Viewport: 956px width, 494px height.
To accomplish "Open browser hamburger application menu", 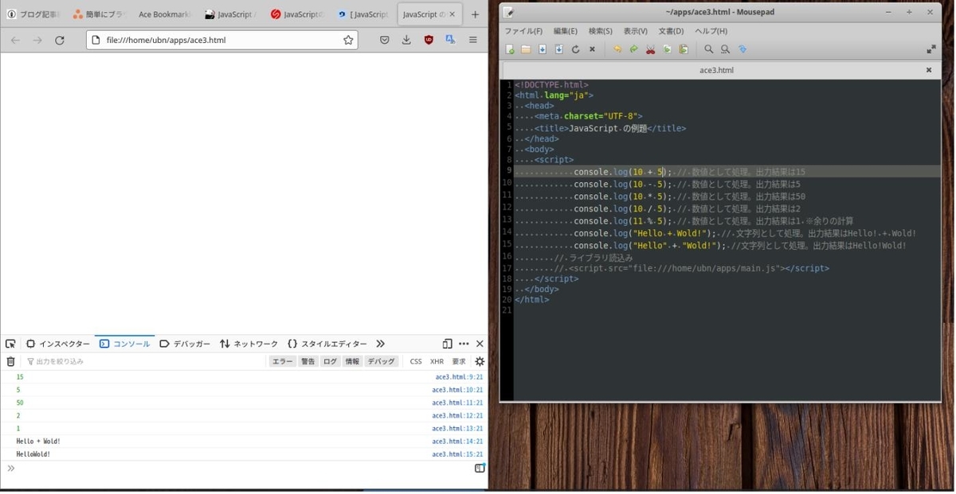I will 473,40.
